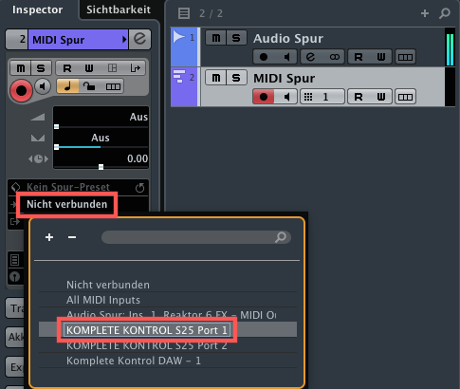Image resolution: width=460 pixels, height=389 pixels.
Task: Open the track list filter icon
Action: (x=184, y=13)
